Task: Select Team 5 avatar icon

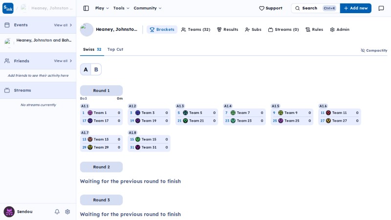Action: click(185, 113)
